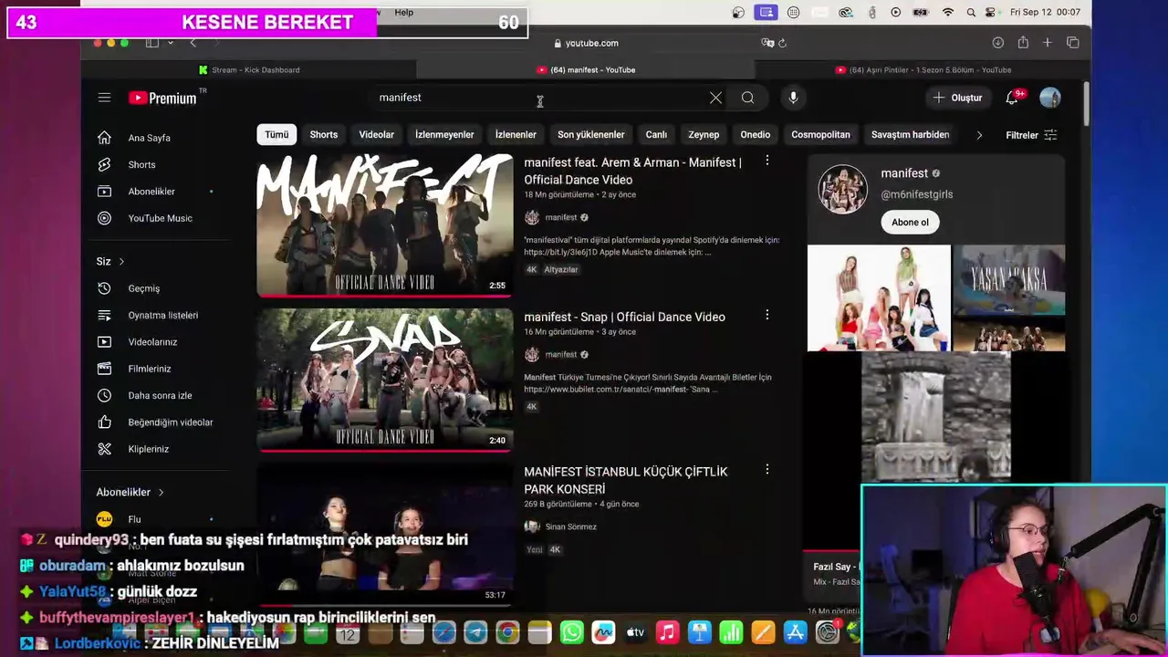Switch to Stream - Kick Dashboard tab

click(249, 69)
